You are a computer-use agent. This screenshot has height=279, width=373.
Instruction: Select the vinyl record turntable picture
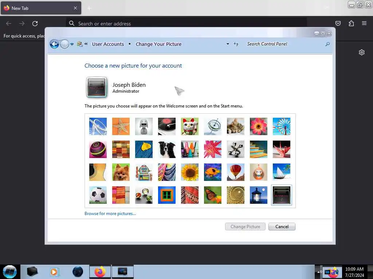[167, 126]
